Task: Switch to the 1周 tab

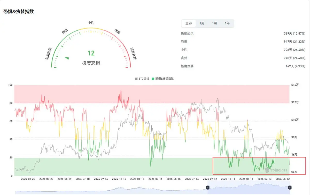Action: click(x=202, y=23)
